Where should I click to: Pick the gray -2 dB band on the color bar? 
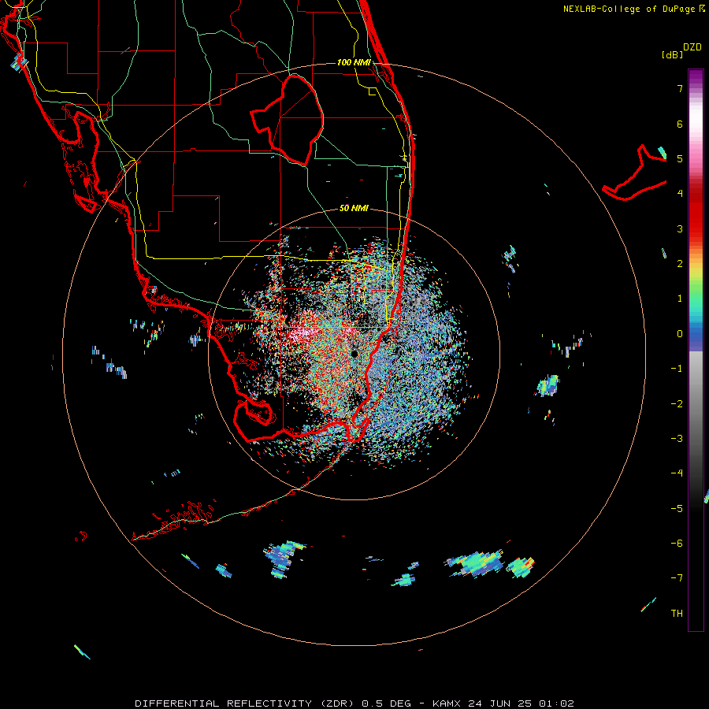696,404
